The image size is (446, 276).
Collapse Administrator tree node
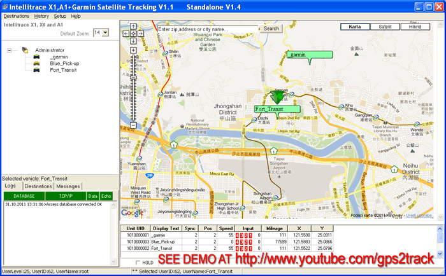(x=10, y=50)
